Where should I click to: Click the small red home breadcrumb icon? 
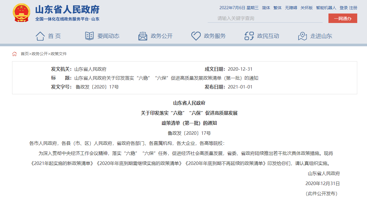pyautogui.click(x=14, y=54)
